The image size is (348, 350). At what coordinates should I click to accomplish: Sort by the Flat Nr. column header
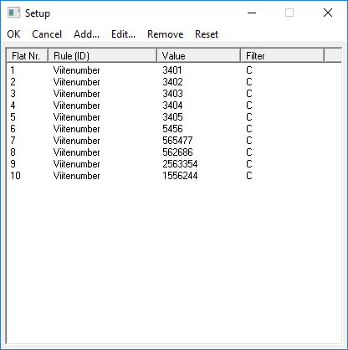[28, 56]
